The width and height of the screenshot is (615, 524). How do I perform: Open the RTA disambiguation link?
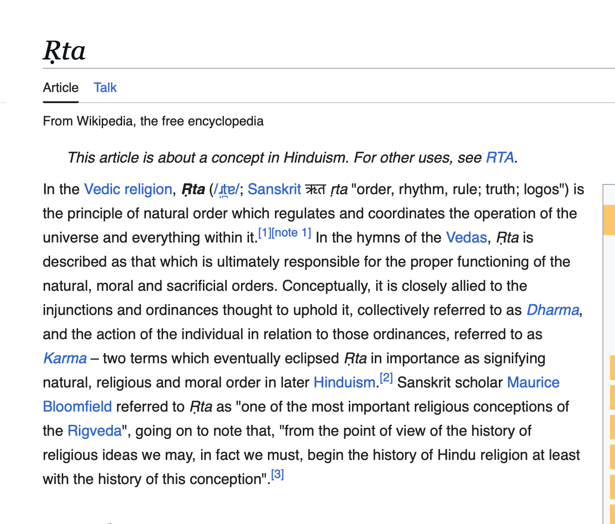click(500, 157)
